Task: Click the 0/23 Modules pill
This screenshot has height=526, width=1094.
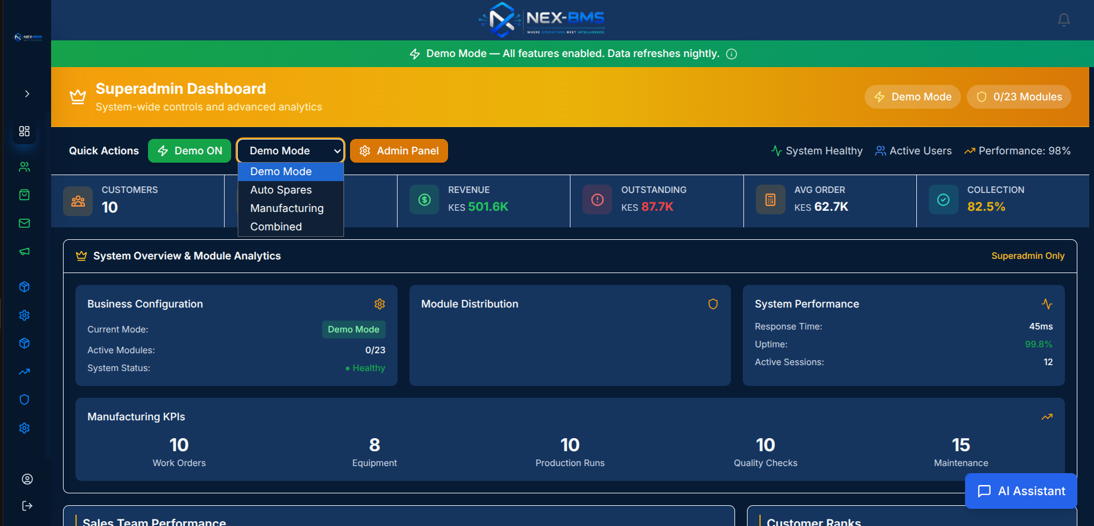Action: tap(1019, 97)
